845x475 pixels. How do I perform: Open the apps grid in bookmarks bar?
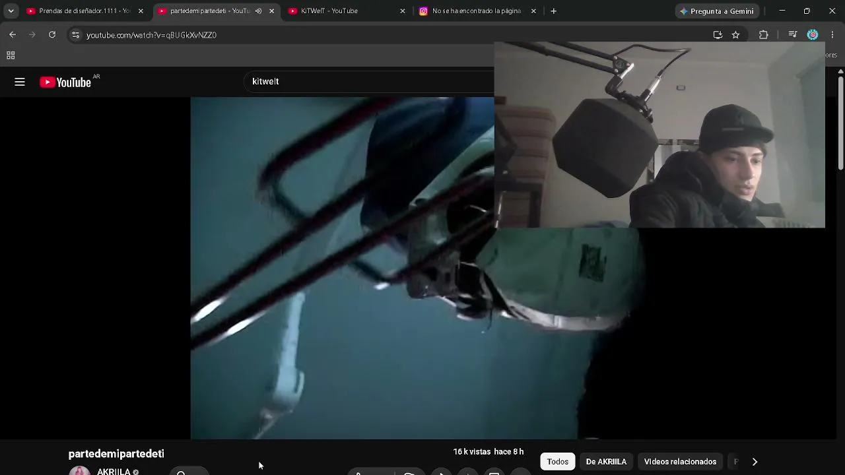point(11,55)
